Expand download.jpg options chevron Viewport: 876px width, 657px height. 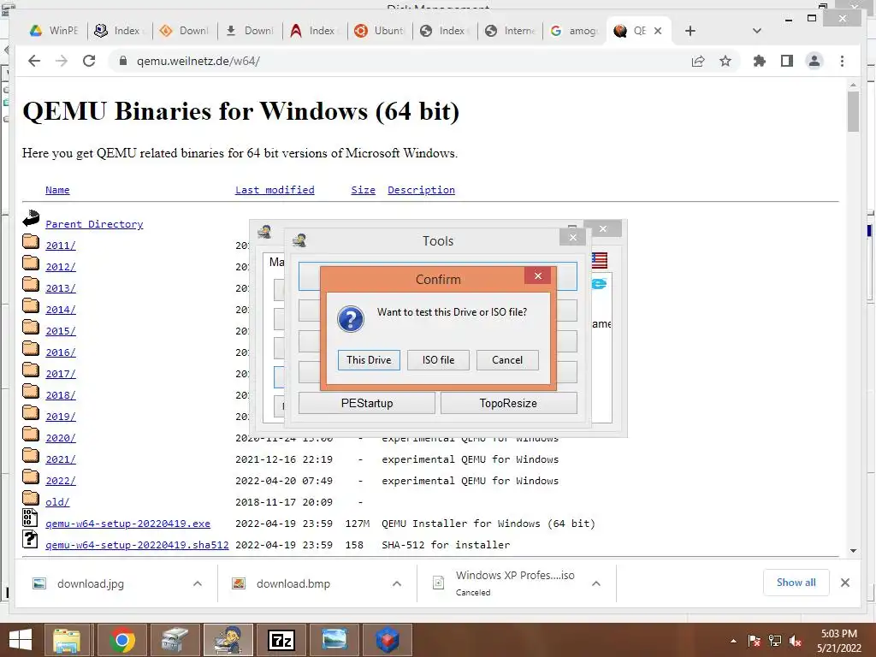[x=198, y=583]
